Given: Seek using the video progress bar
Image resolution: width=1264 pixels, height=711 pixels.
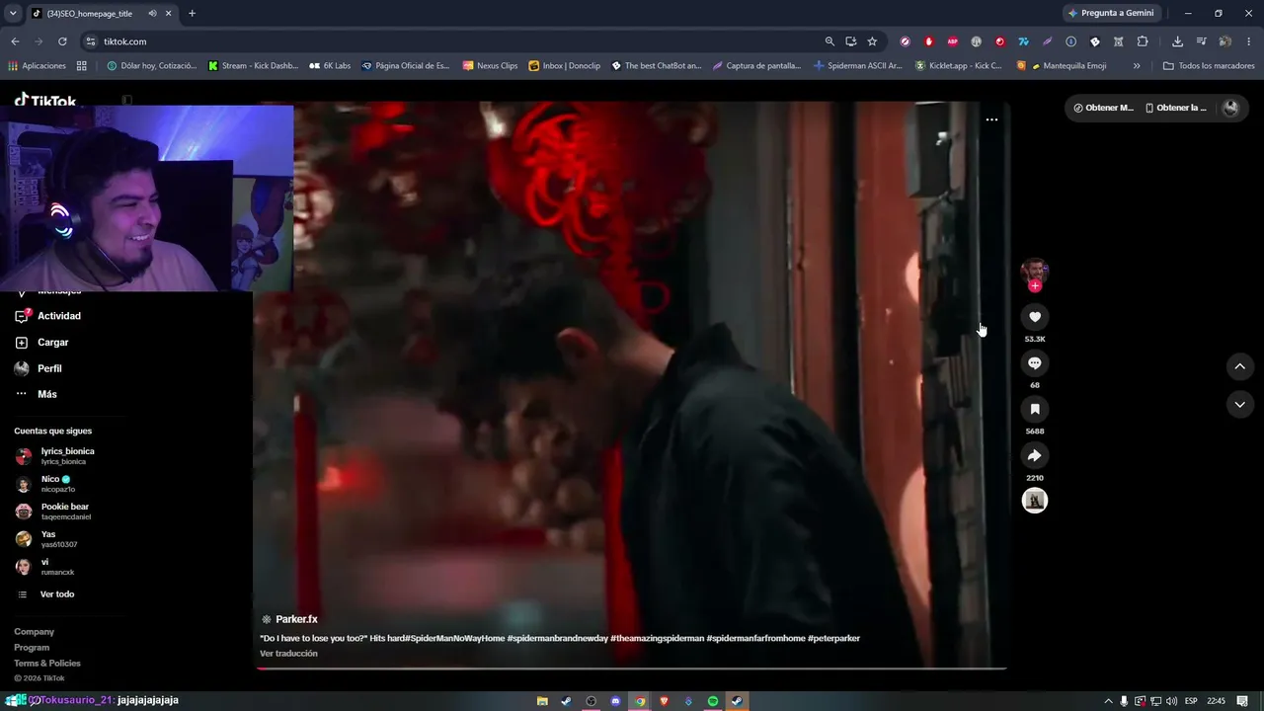Looking at the screenshot, I should (x=631, y=669).
